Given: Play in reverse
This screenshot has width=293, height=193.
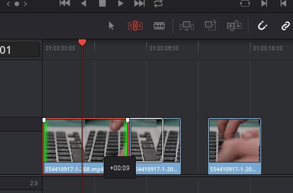Looking at the screenshot, I should (x=83, y=3).
